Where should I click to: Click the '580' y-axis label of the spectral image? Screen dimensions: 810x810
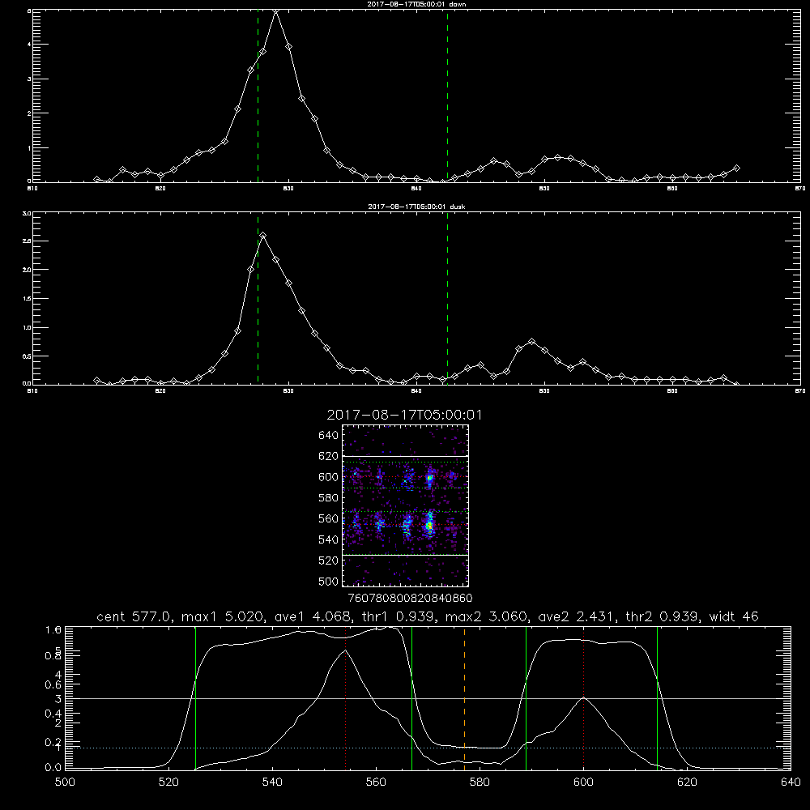(x=329, y=498)
